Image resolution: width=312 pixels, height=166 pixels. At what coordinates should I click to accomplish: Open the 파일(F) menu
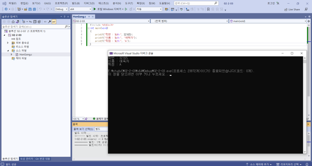[x=12, y=3]
